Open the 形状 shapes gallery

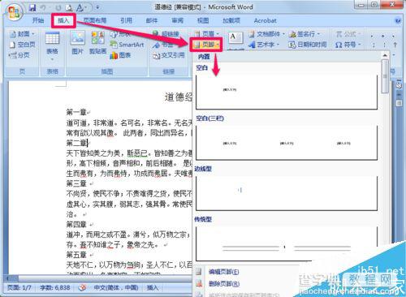tap(121, 34)
